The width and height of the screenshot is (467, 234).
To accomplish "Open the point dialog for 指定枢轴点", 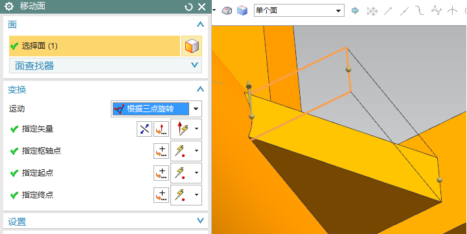I will coord(161,151).
